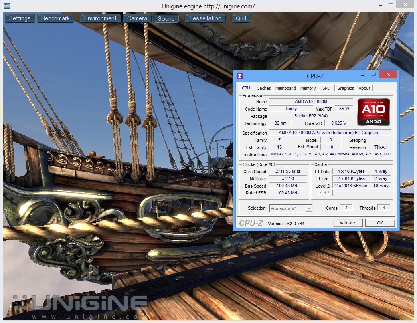Viewport: 417px width, 323px height.
Task: Click the Level 2 value 2 x 2048 KBytes
Action: [x=351, y=186]
